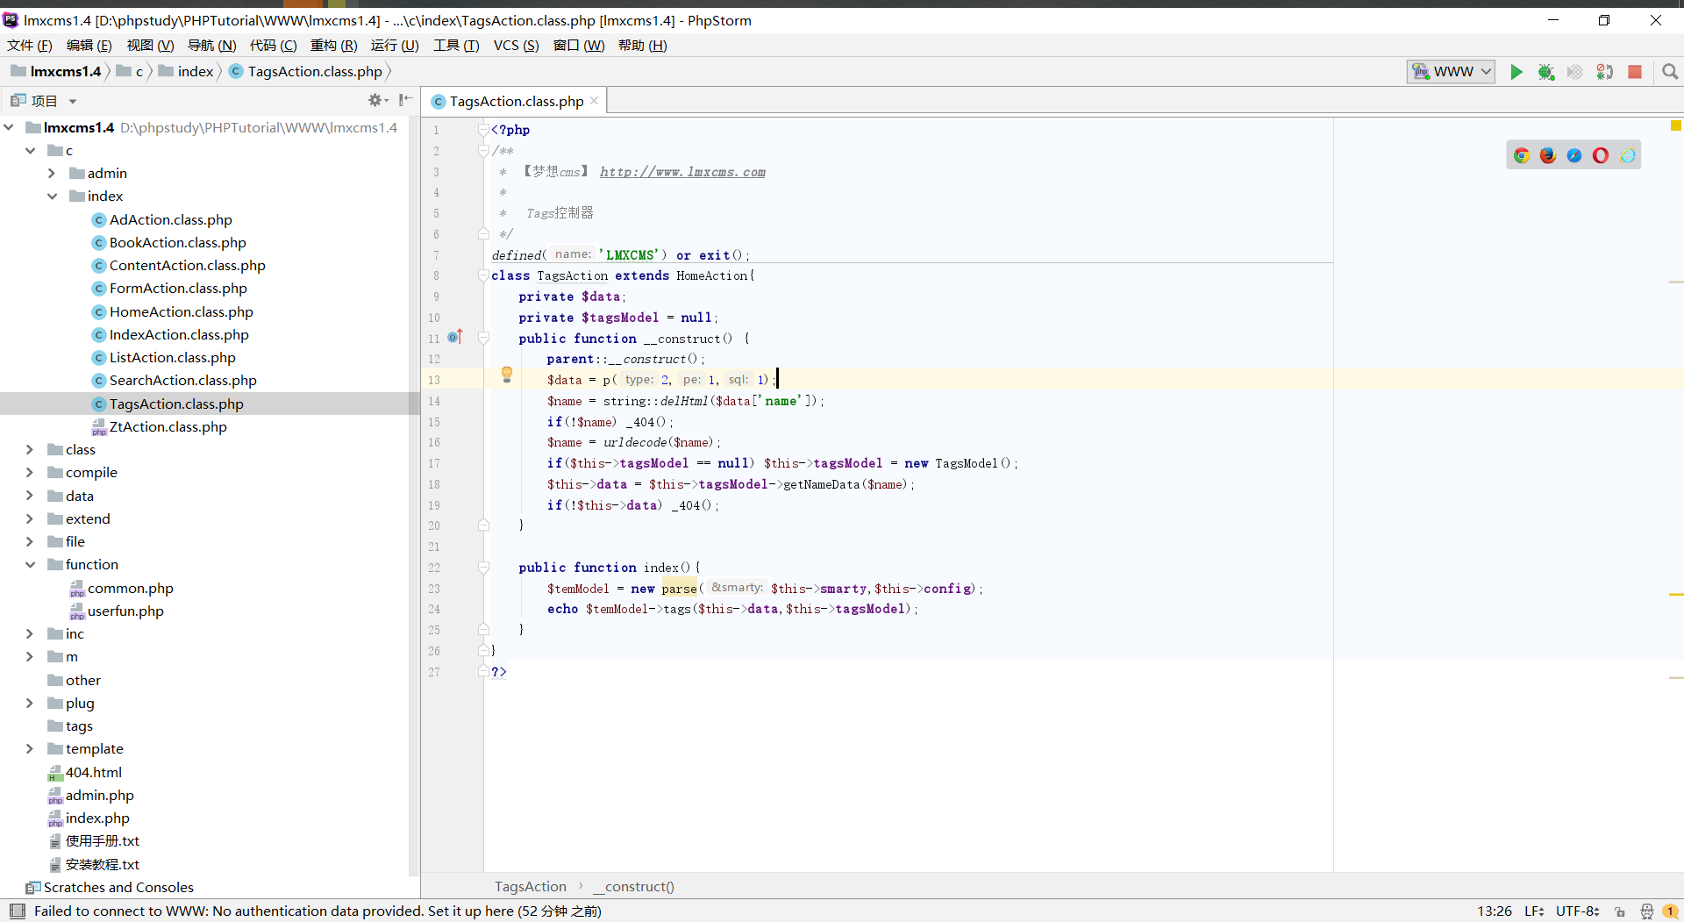Open the WWW run configuration dropdown
The width and height of the screenshot is (1684, 922).
[x=1451, y=72]
